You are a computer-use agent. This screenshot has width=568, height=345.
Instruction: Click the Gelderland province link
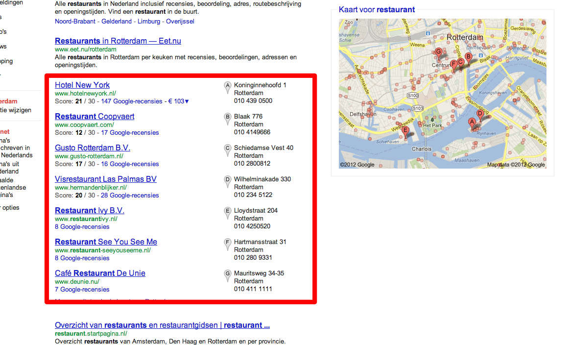117,22
